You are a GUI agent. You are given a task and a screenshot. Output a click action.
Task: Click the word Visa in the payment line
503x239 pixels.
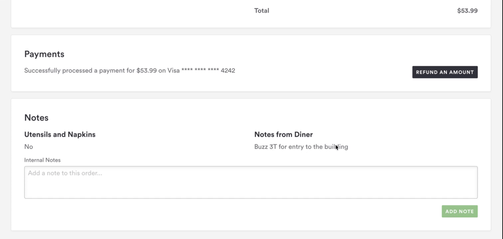tap(174, 71)
